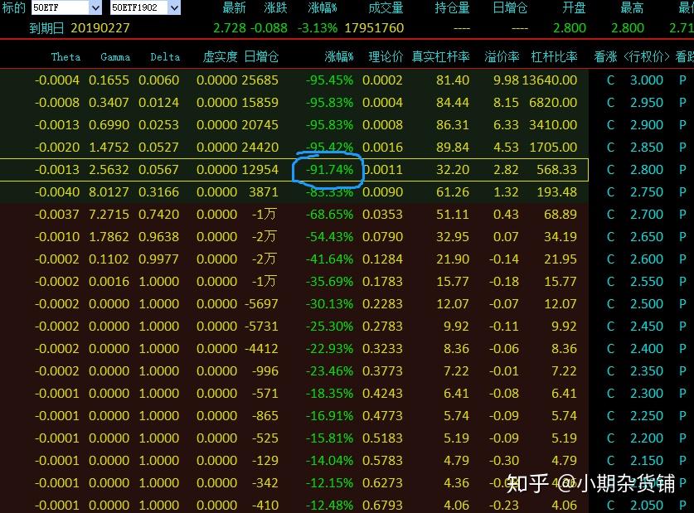Select the latest price value 2.728
This screenshot has width=694, height=513.
click(230, 28)
